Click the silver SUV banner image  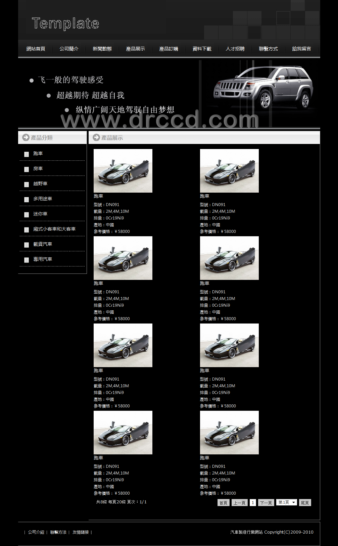[263, 88]
